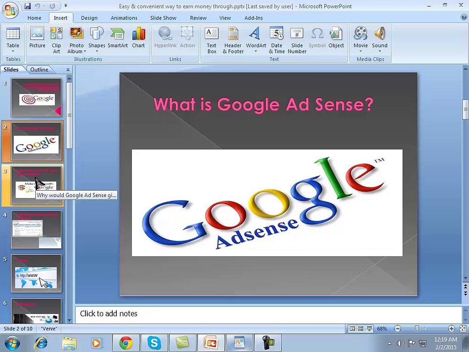Click the system clock showing 12:19 AM
469x352 pixels.
(x=446, y=343)
